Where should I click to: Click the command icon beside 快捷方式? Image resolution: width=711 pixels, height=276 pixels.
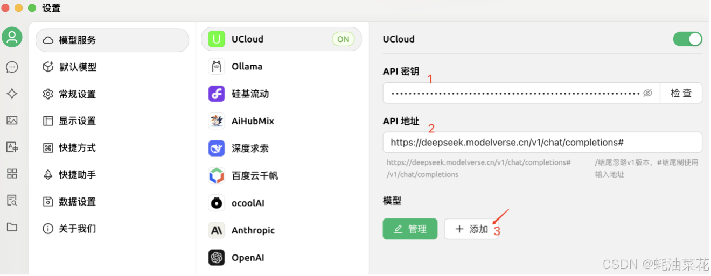click(48, 148)
